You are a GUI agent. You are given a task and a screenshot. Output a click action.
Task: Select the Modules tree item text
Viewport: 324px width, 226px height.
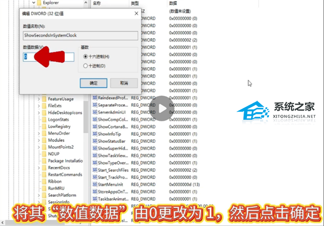point(56,140)
